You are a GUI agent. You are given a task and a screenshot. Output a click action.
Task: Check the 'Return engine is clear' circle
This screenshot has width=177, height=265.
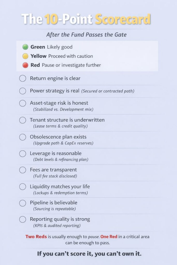[23, 78]
